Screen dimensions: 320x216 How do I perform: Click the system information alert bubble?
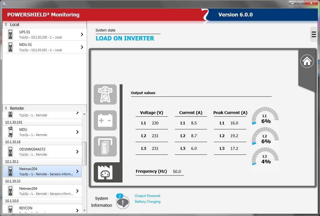click(x=123, y=202)
